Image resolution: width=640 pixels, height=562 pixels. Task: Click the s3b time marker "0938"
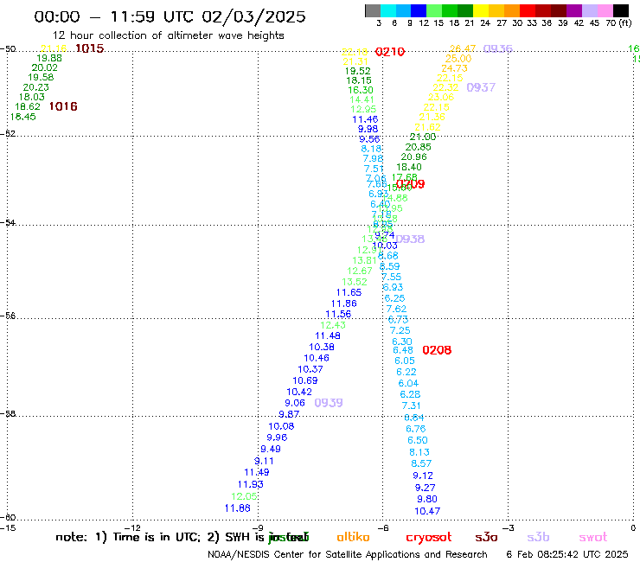coord(410,239)
